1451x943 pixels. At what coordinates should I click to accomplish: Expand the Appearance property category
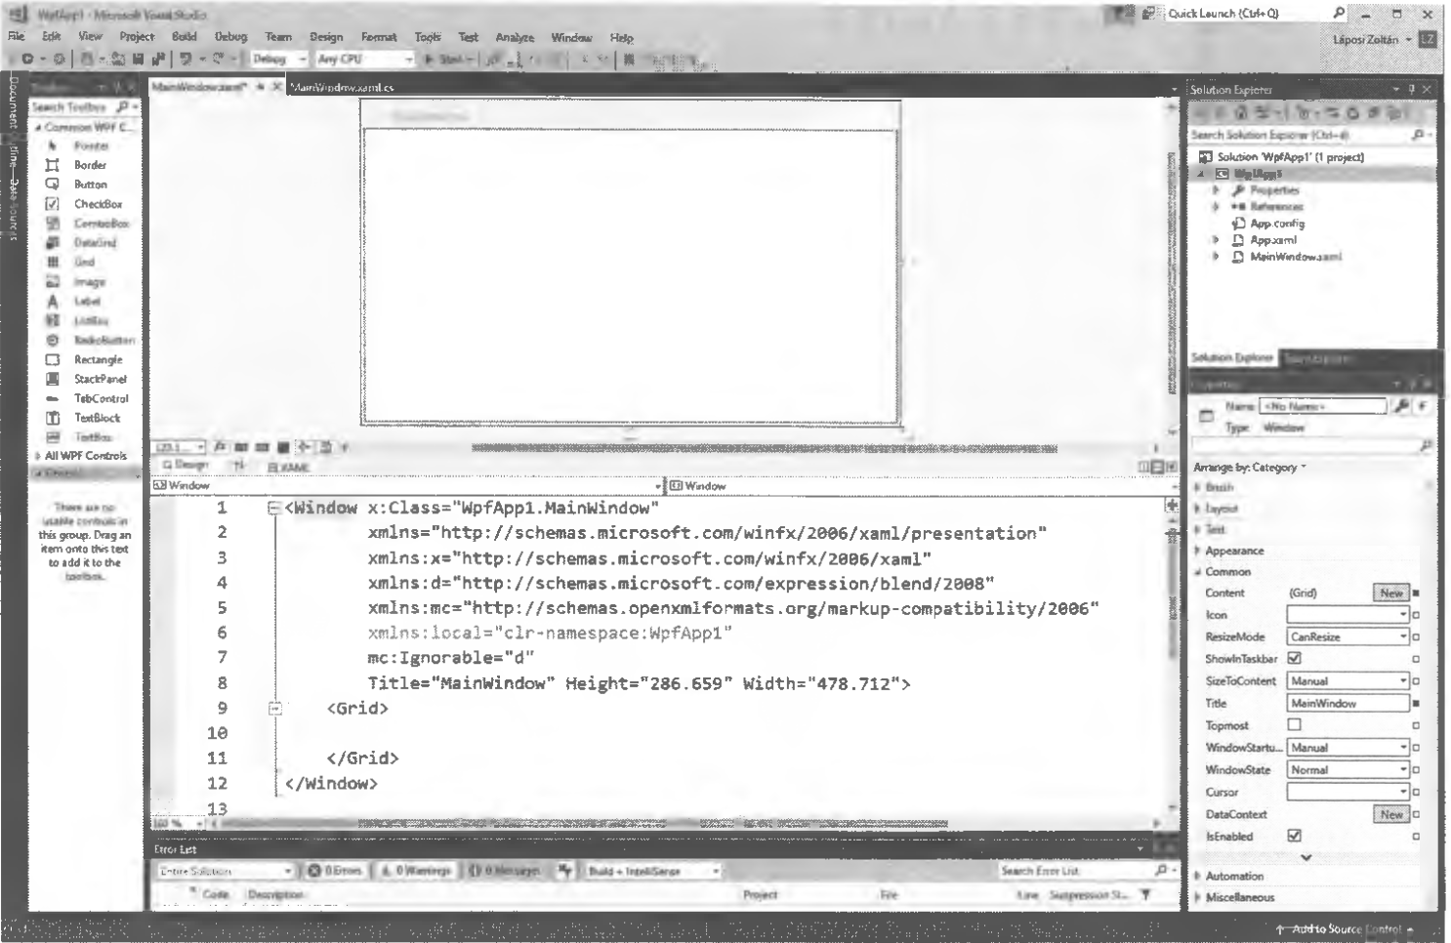click(x=1198, y=552)
